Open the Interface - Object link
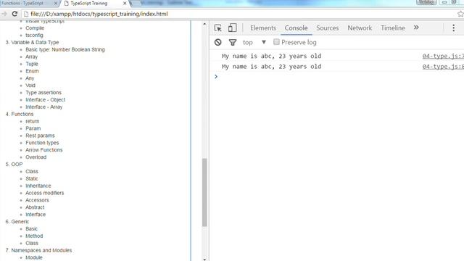This screenshot has height=261, width=464. tap(45, 100)
